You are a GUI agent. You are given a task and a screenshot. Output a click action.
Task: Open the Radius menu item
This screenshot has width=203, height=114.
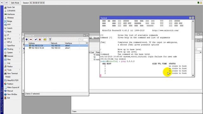point(10,66)
